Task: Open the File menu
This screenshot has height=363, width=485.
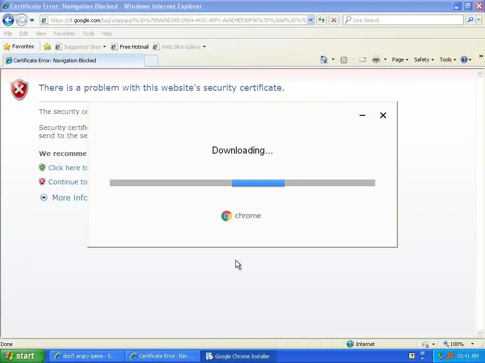Action: [x=8, y=34]
